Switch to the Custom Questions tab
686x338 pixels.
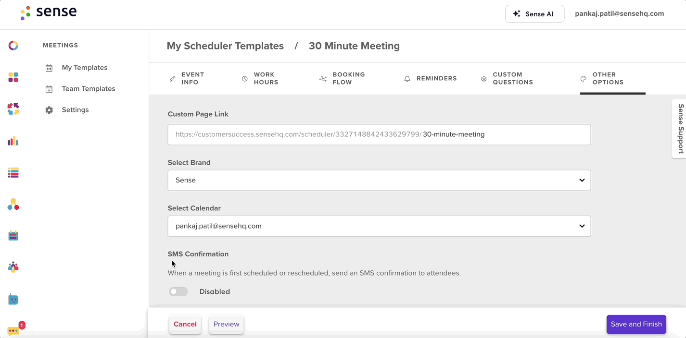[x=507, y=78]
